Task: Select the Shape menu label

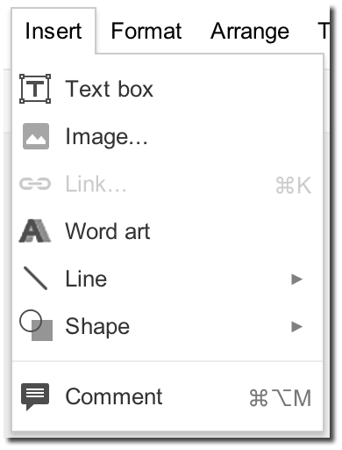Action: click(x=97, y=327)
